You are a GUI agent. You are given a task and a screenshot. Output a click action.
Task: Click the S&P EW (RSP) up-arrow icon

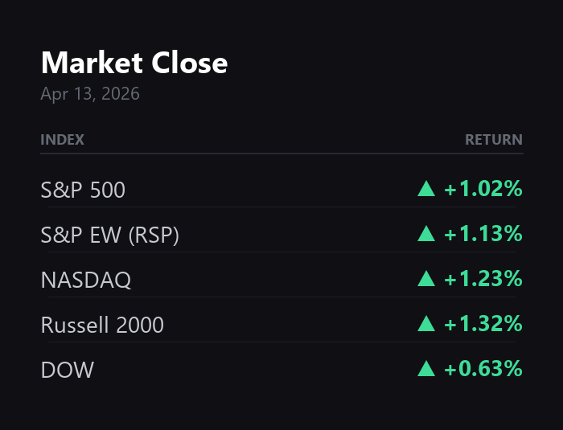click(426, 234)
